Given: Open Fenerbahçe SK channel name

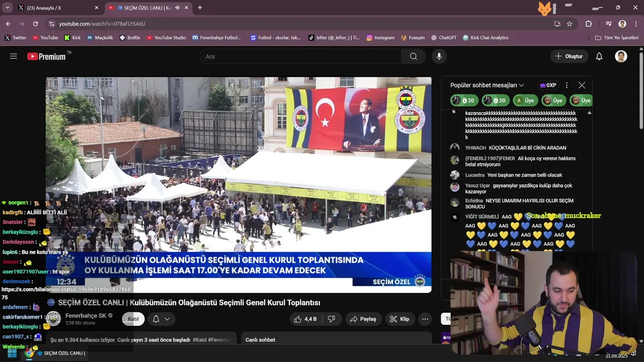Looking at the screenshot, I should 86,316.
